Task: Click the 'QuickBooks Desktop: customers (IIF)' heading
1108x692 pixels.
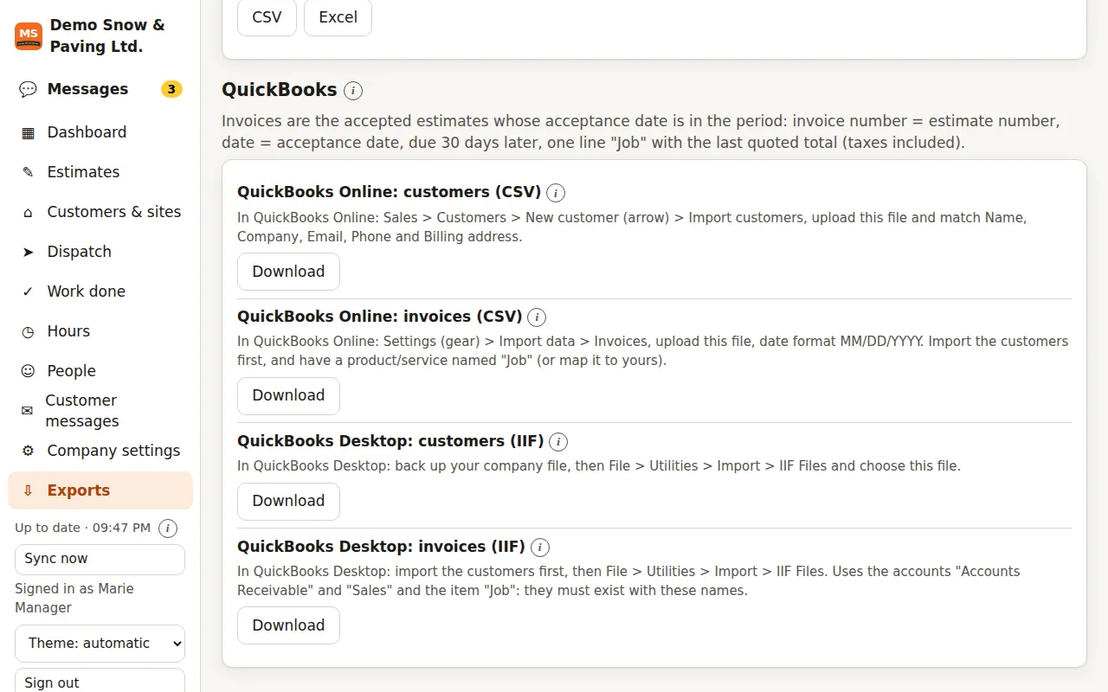Action: click(390, 441)
